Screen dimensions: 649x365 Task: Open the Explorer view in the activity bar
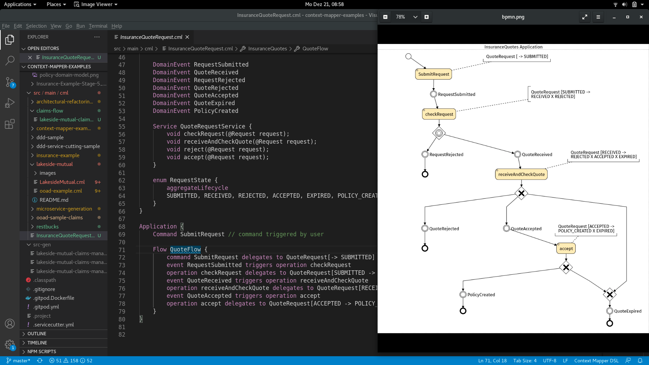click(9, 40)
